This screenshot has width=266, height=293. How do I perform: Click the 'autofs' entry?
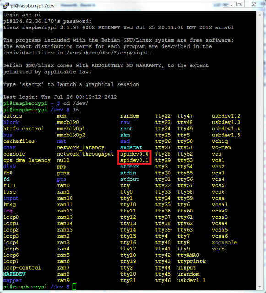click(x=12, y=116)
